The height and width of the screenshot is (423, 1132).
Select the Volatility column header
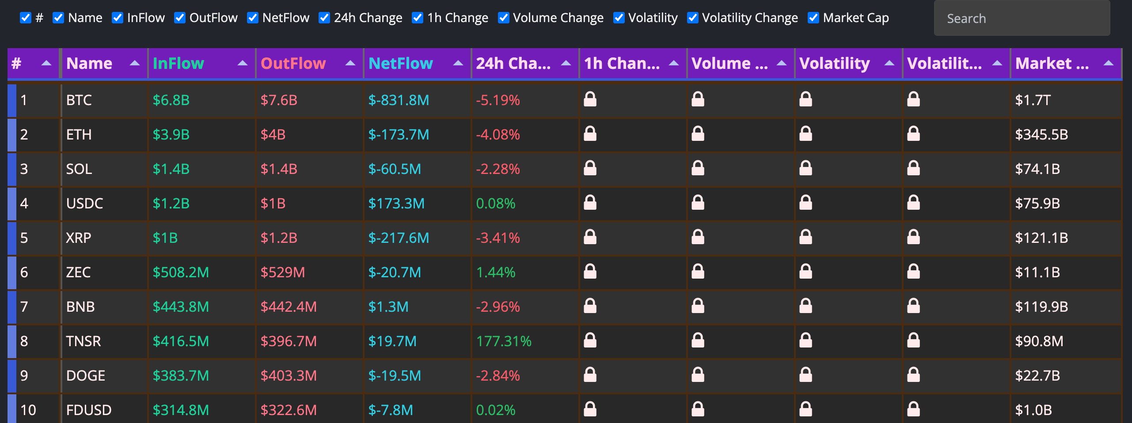point(835,63)
